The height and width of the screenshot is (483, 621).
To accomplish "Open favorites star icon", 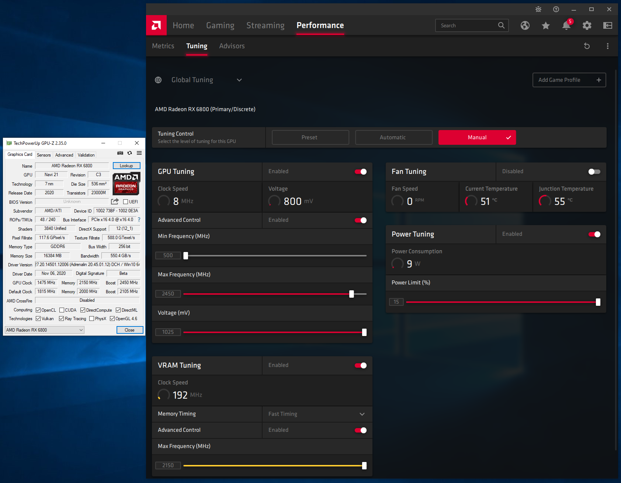I will pos(546,25).
